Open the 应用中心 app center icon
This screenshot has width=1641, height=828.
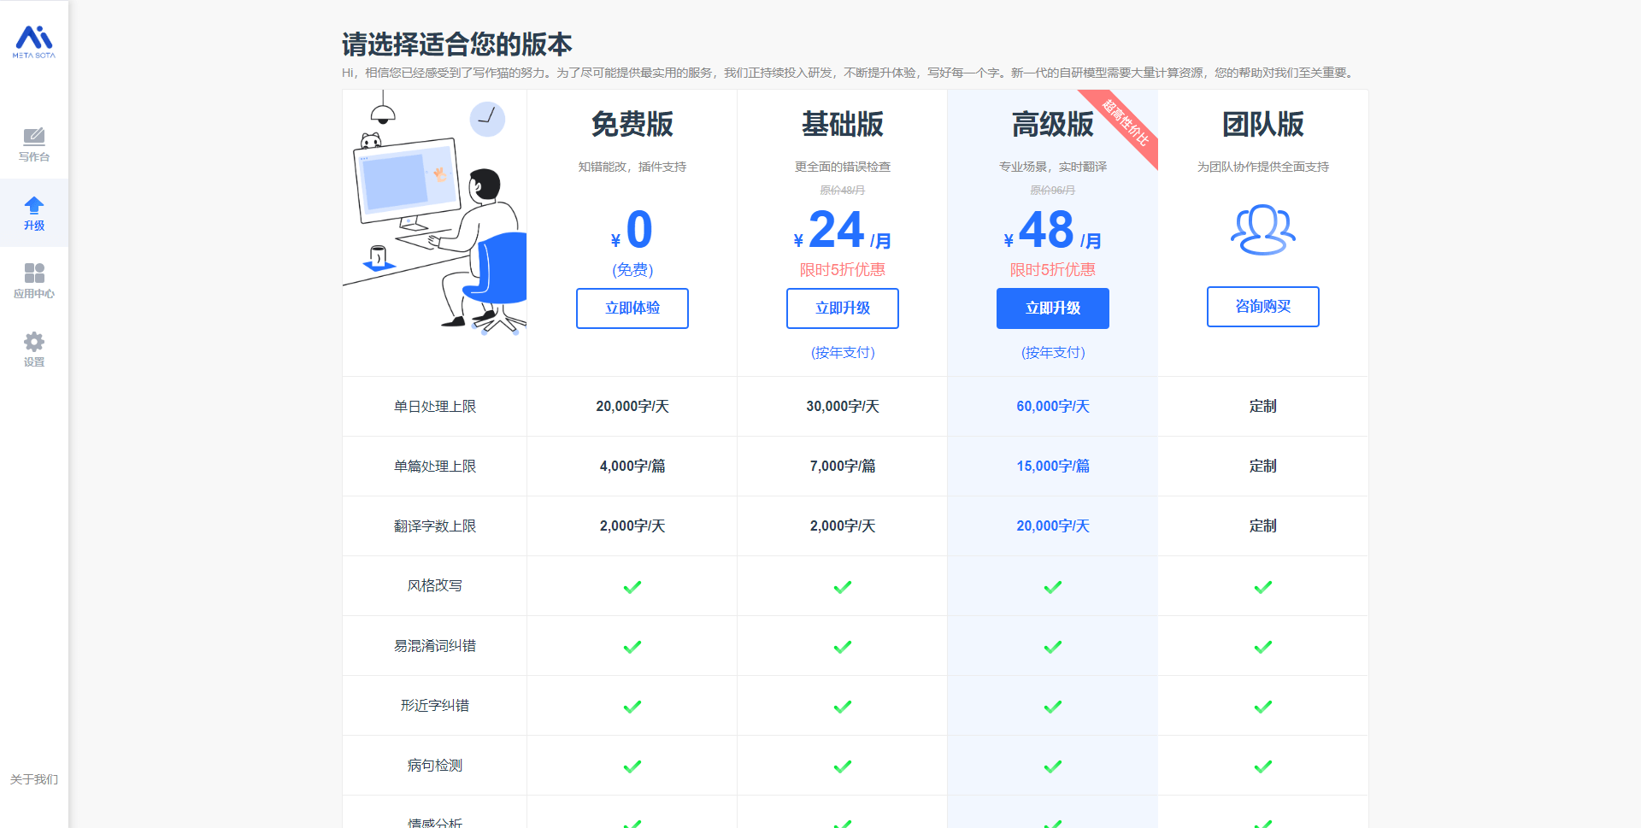pyautogui.click(x=34, y=273)
